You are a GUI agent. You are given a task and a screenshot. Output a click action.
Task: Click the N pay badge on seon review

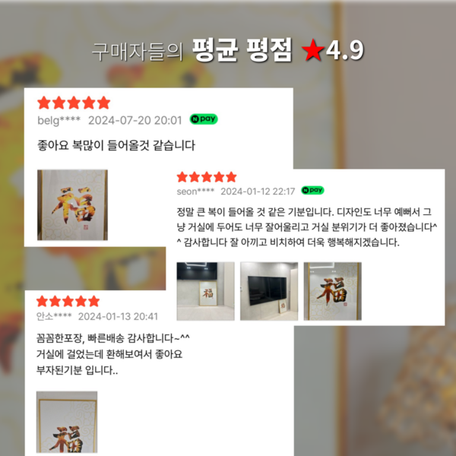tap(312, 190)
